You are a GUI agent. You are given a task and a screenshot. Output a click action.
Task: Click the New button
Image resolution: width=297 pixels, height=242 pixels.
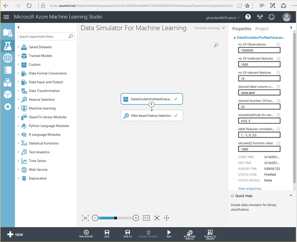[x=15, y=234]
